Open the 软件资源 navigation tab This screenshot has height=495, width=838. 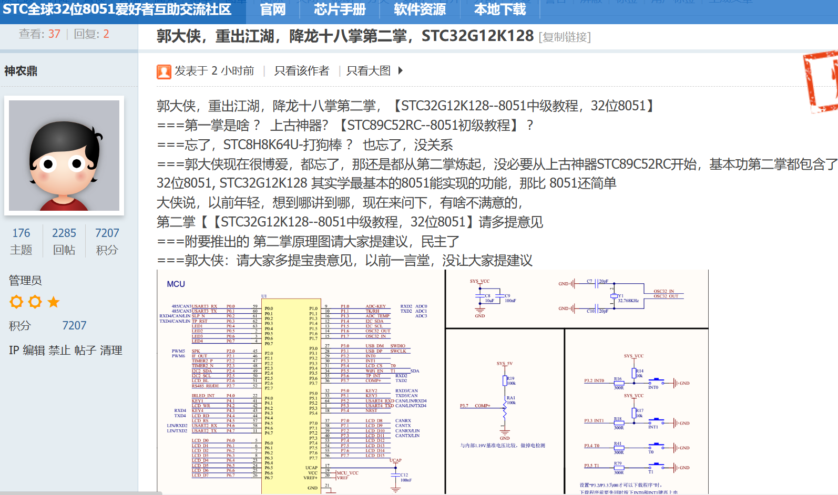(420, 9)
